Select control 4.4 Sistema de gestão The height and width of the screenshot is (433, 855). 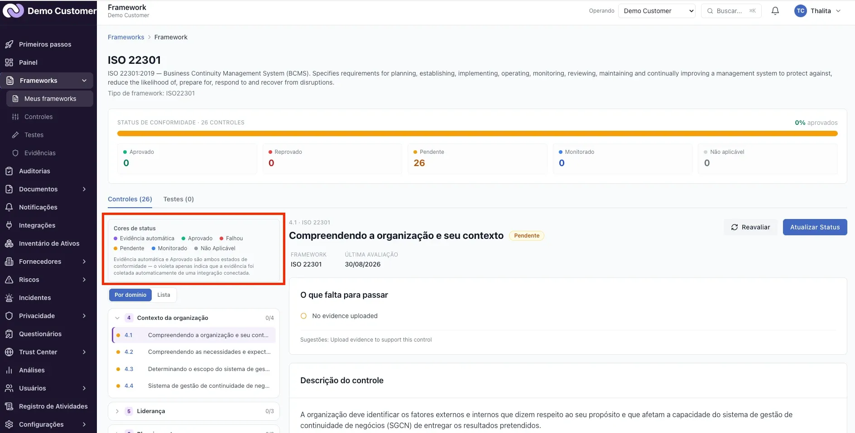tap(194, 386)
